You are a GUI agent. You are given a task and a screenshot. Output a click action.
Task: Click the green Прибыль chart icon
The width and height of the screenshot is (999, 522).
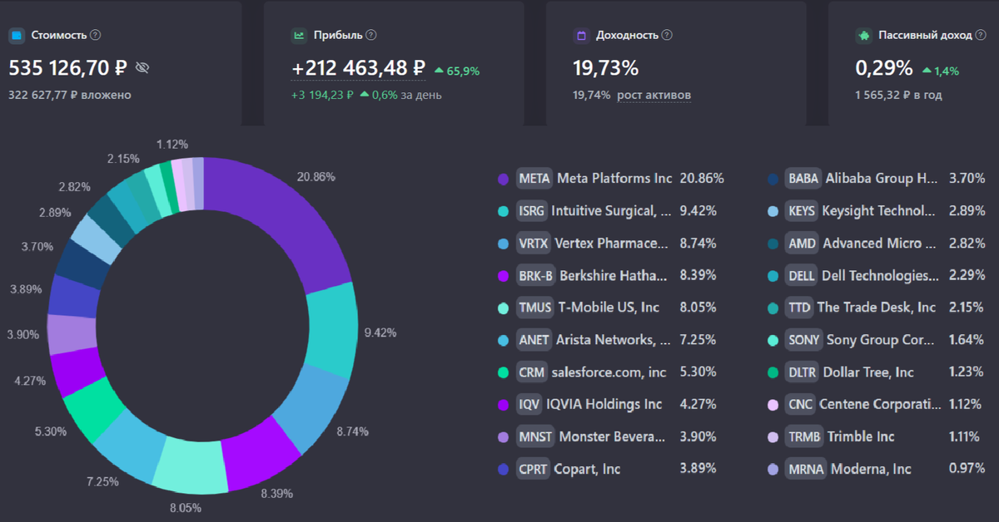pos(298,36)
